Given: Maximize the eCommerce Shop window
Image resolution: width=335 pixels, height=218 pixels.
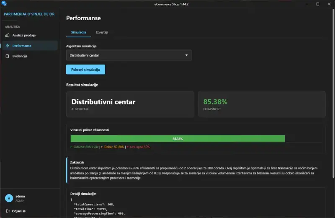Looking at the screenshot, I should tap(318, 4).
